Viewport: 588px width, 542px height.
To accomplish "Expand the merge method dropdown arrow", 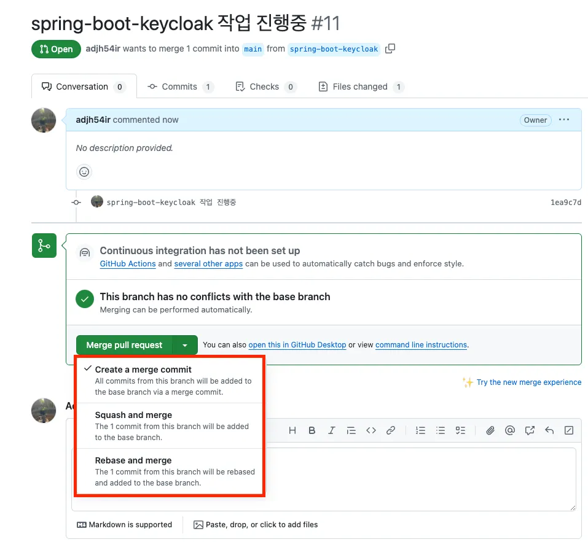I will click(x=185, y=345).
